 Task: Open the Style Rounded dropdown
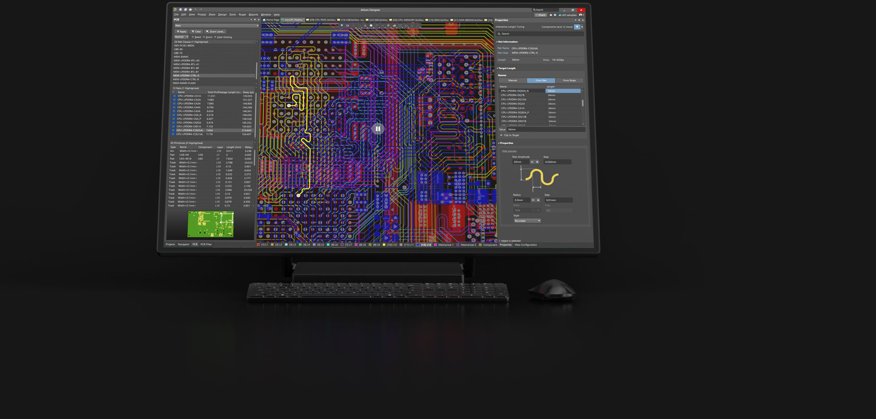[x=527, y=221]
